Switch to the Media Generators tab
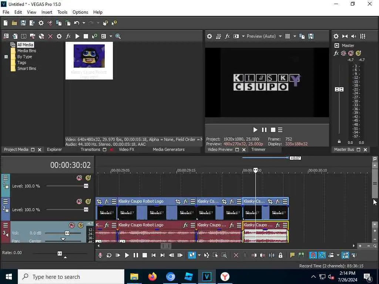379x284 pixels. coord(168,149)
